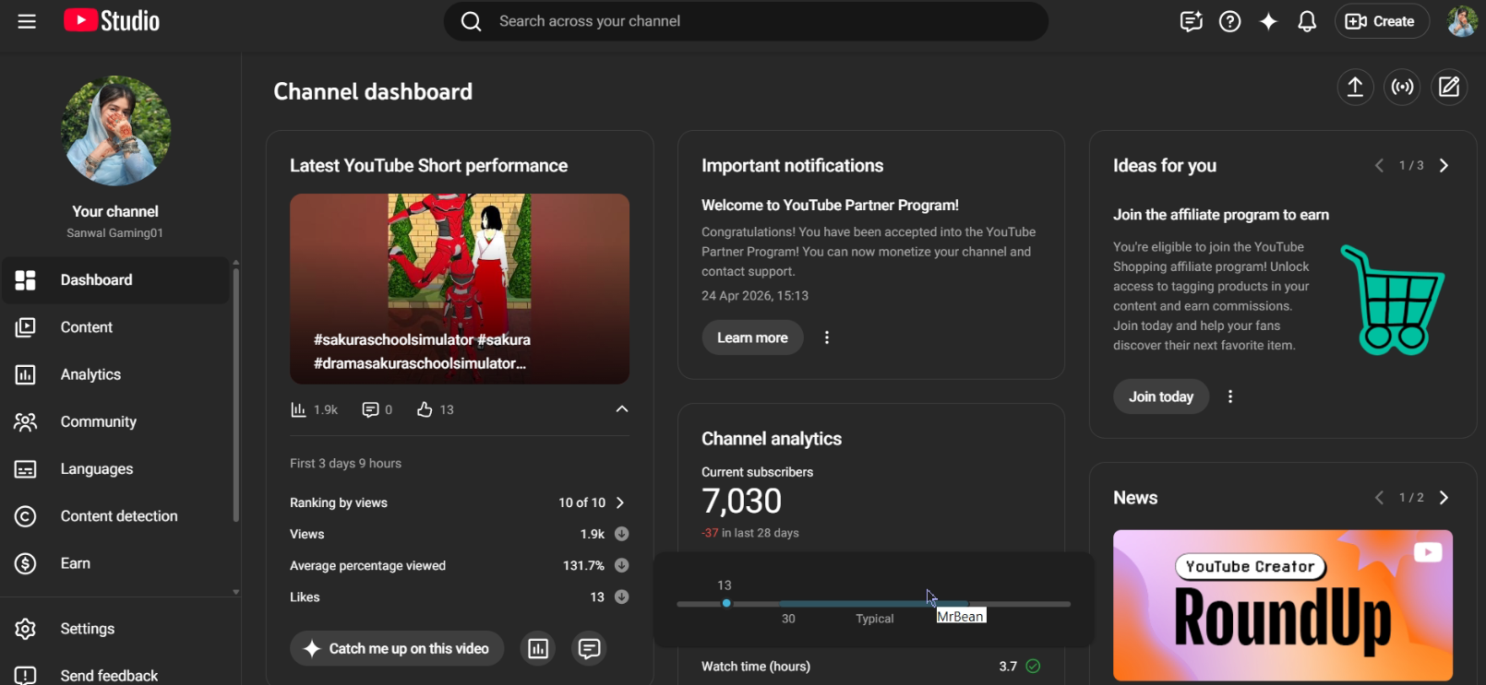Image resolution: width=1486 pixels, height=685 pixels.
Task: Click the blue dot on the views range bar
Action: point(726,603)
